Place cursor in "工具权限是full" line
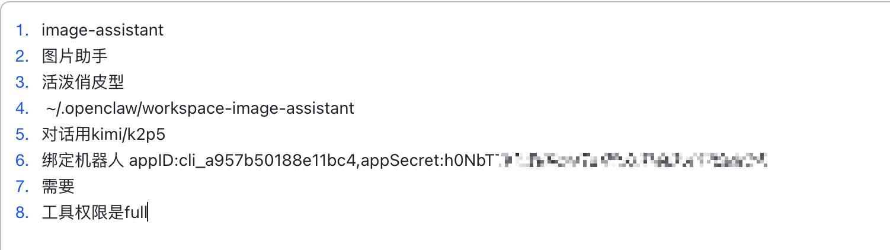This screenshot has width=890, height=250. 94,213
